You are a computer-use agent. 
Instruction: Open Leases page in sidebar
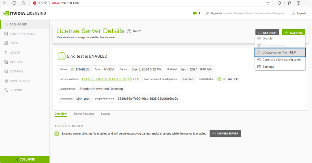tap(25, 52)
